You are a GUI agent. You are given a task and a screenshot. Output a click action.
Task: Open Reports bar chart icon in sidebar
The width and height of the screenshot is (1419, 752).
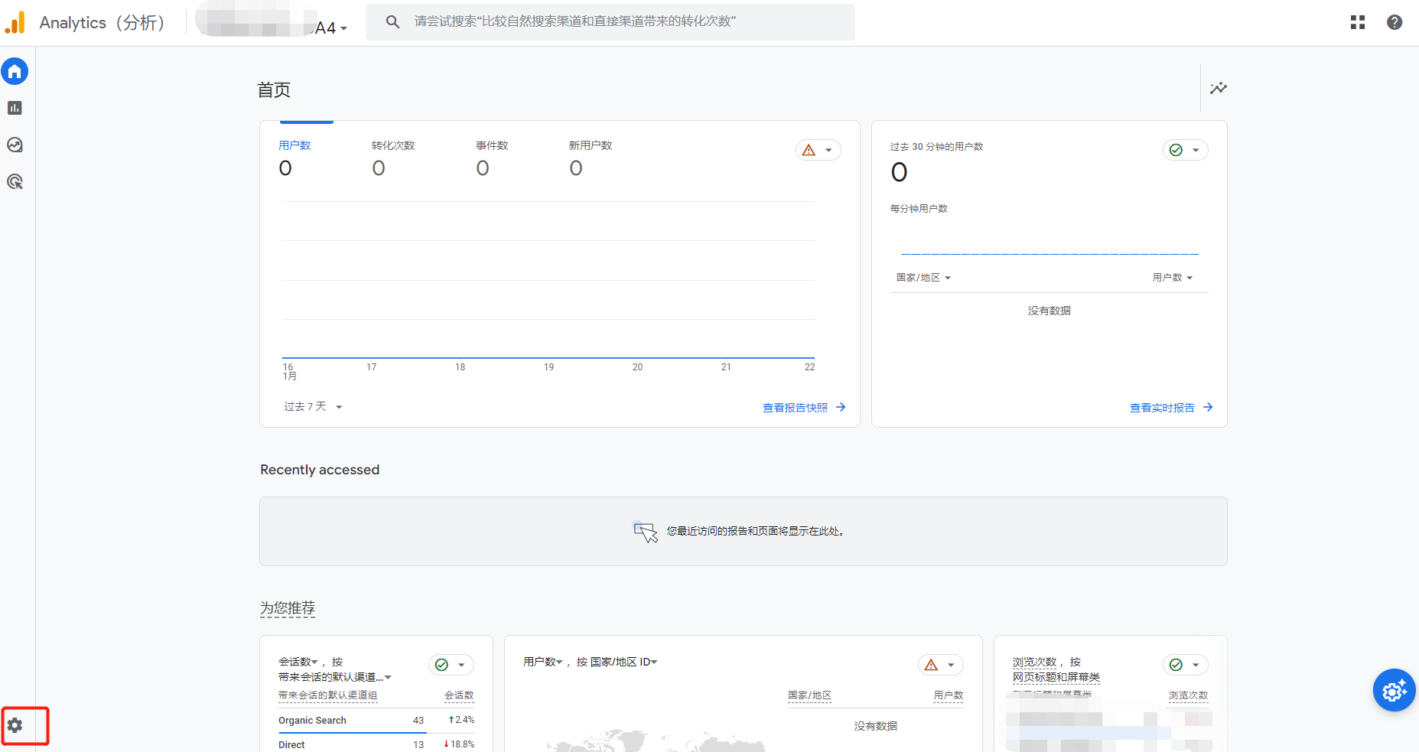click(15, 108)
